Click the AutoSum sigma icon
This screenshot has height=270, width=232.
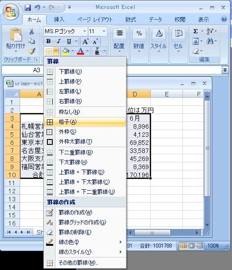[x=195, y=31]
